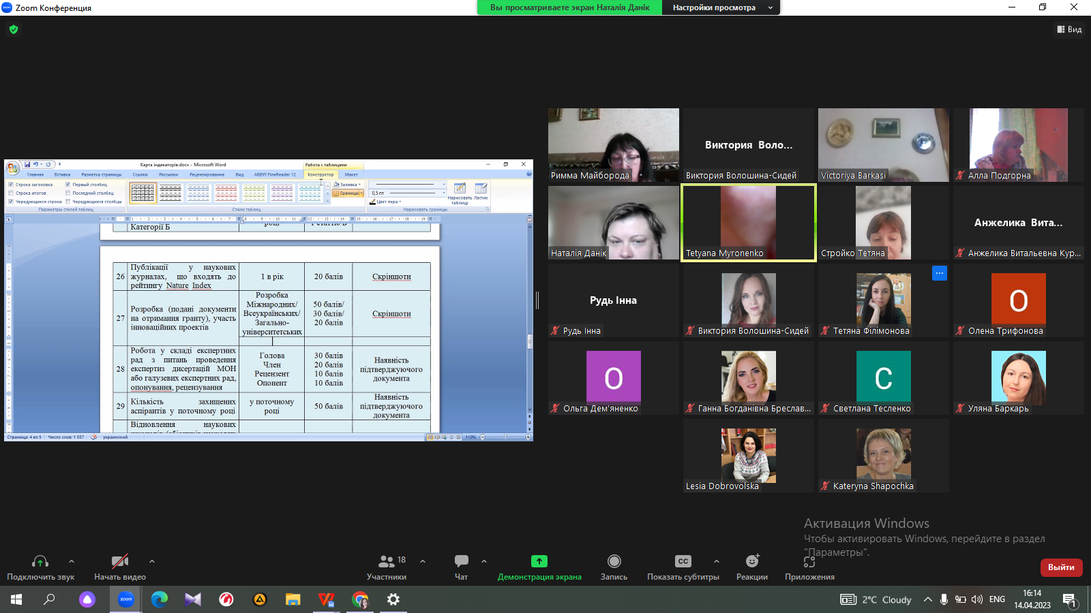Open the Вид view layout button
The image size is (1091, 613).
(1069, 29)
